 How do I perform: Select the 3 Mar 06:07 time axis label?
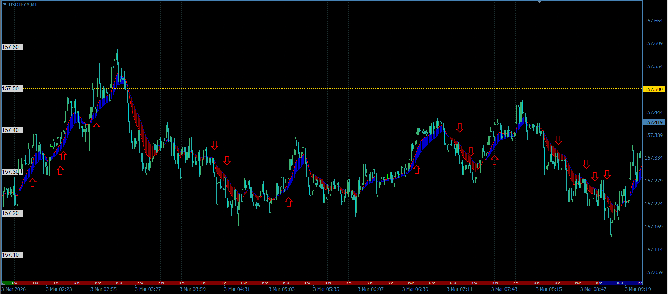tap(371, 289)
